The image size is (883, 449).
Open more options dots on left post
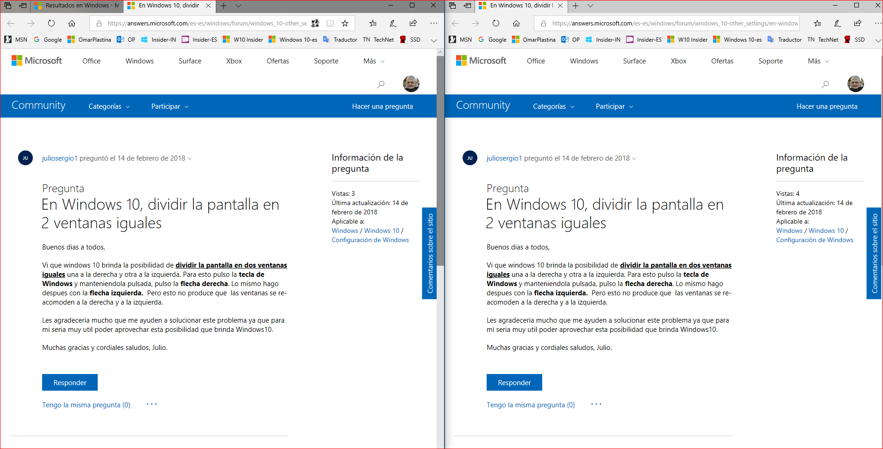coord(152,405)
